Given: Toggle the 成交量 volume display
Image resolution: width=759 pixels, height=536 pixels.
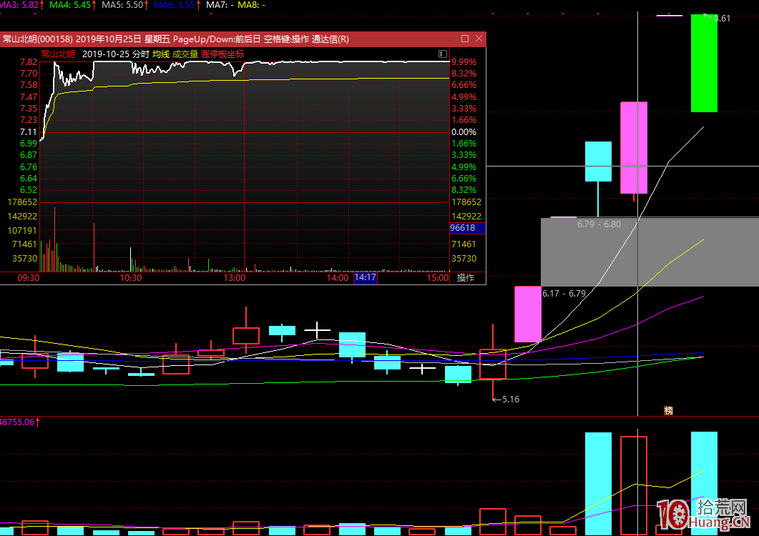Looking at the screenshot, I should tap(185, 54).
